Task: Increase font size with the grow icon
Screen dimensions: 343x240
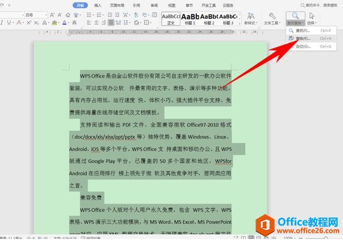Action: [52, 15]
